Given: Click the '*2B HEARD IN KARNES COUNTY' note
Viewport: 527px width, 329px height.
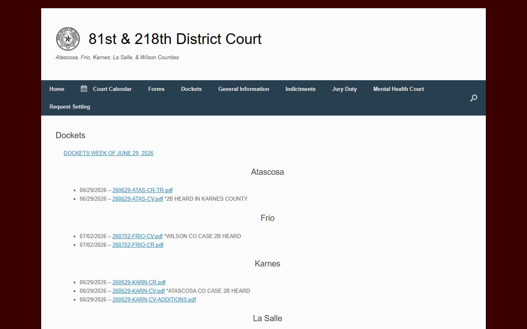Looking at the screenshot, I should (x=206, y=199).
